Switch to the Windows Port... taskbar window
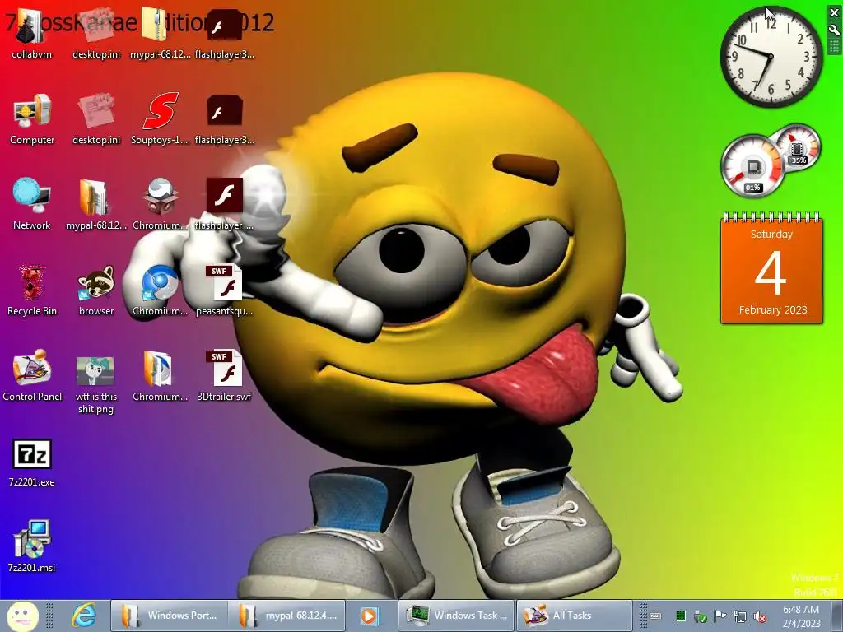This screenshot has height=632, width=843. (170, 616)
